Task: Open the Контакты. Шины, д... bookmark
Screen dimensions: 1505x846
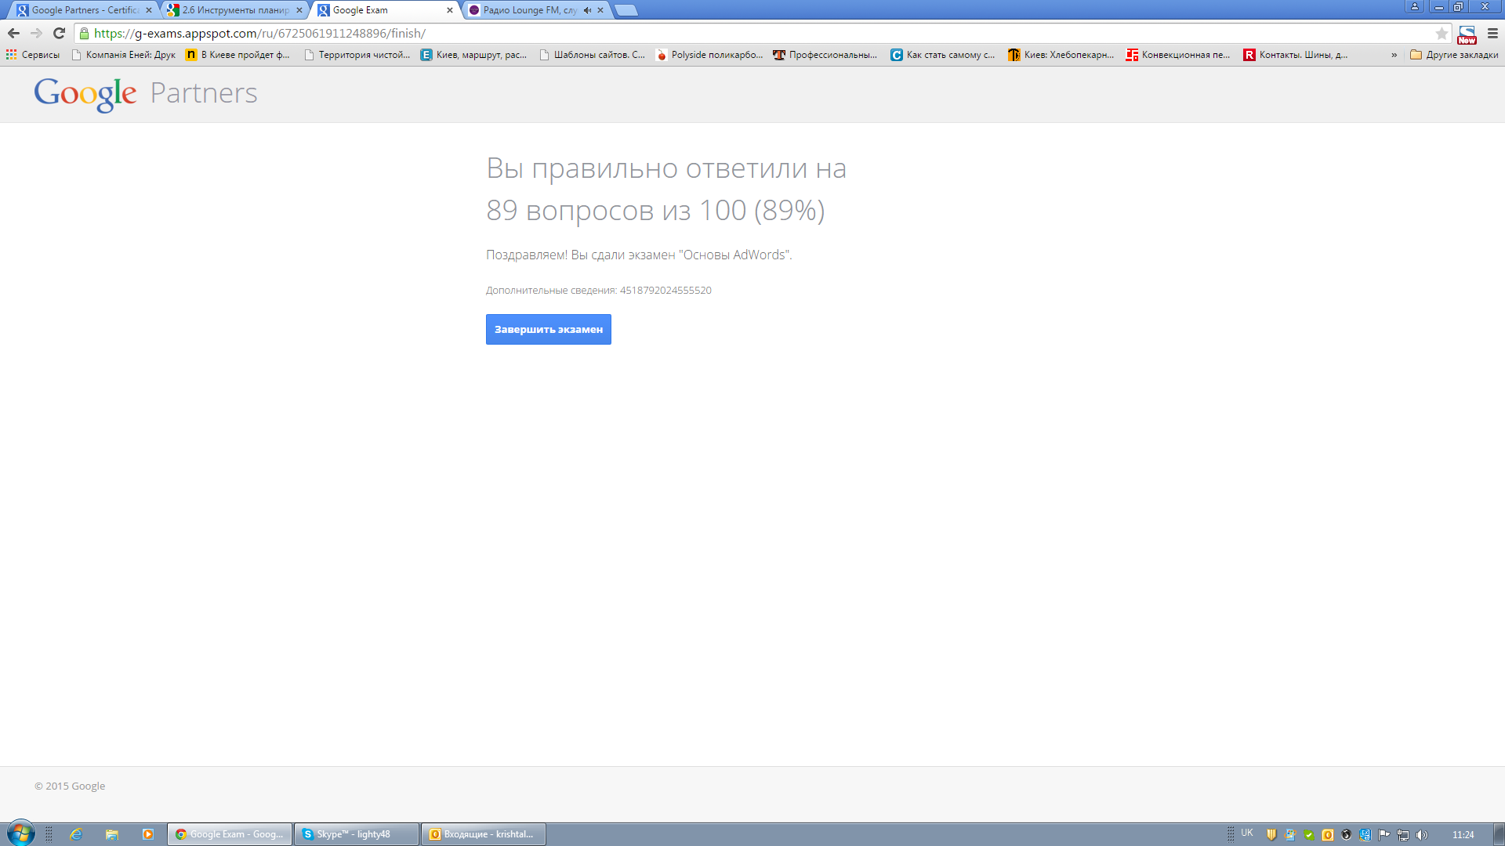Action: [1296, 55]
